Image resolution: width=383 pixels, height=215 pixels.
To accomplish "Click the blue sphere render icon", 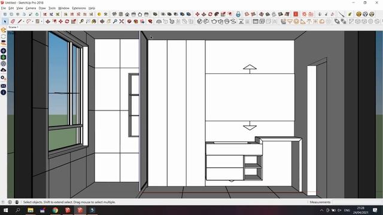I will (x=365, y=14).
